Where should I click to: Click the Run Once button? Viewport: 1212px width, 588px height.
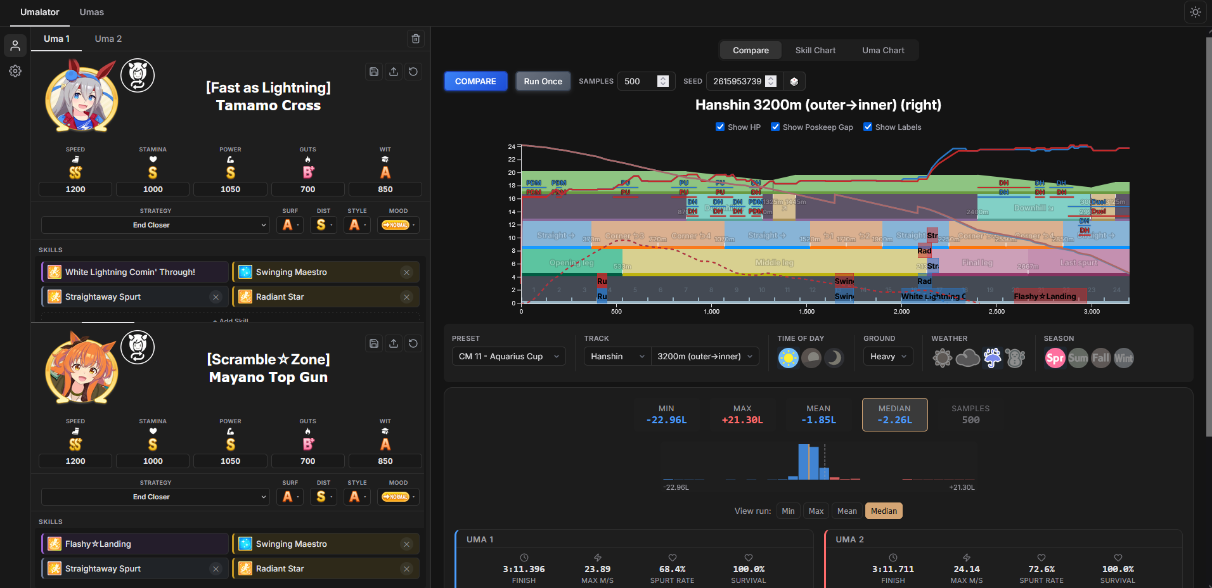click(543, 81)
